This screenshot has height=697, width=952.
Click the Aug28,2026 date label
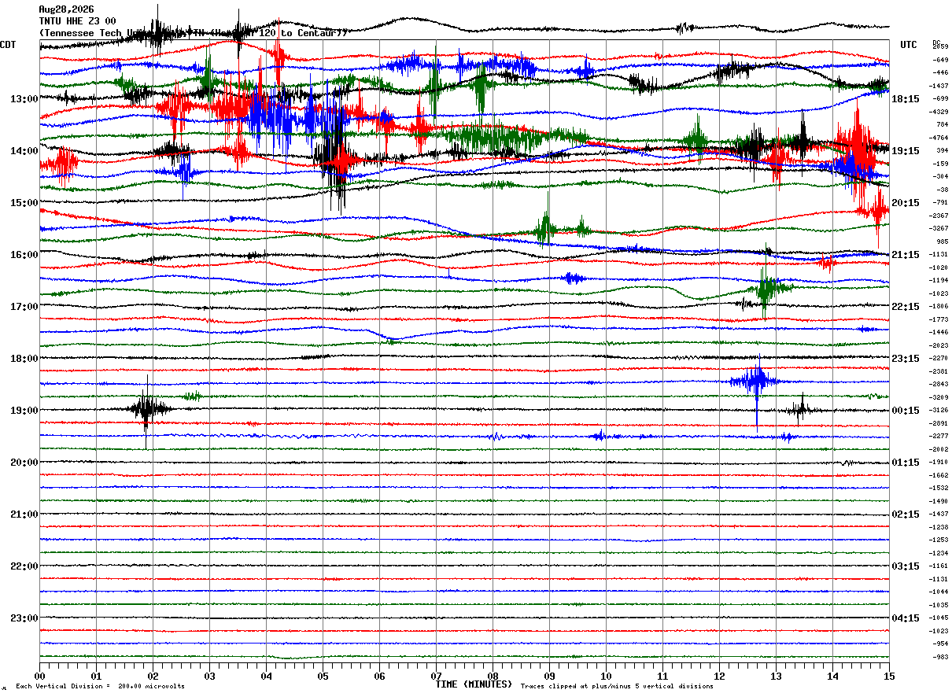click(66, 9)
